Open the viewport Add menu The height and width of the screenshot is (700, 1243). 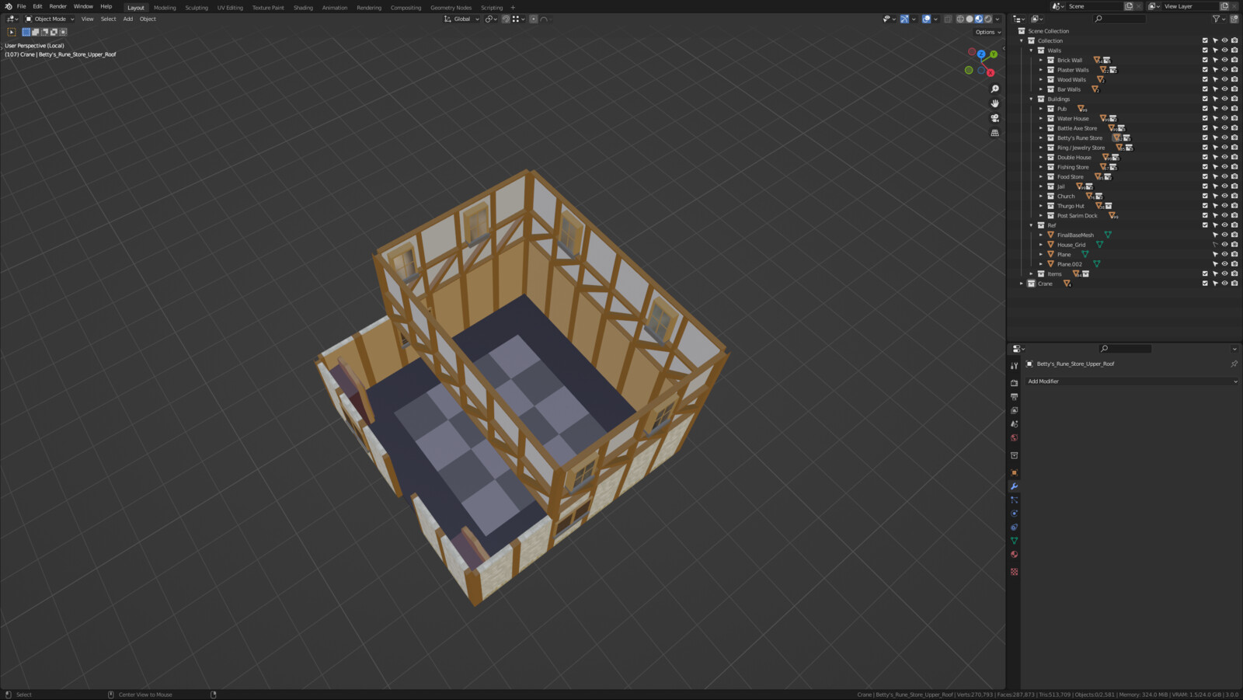(x=128, y=19)
